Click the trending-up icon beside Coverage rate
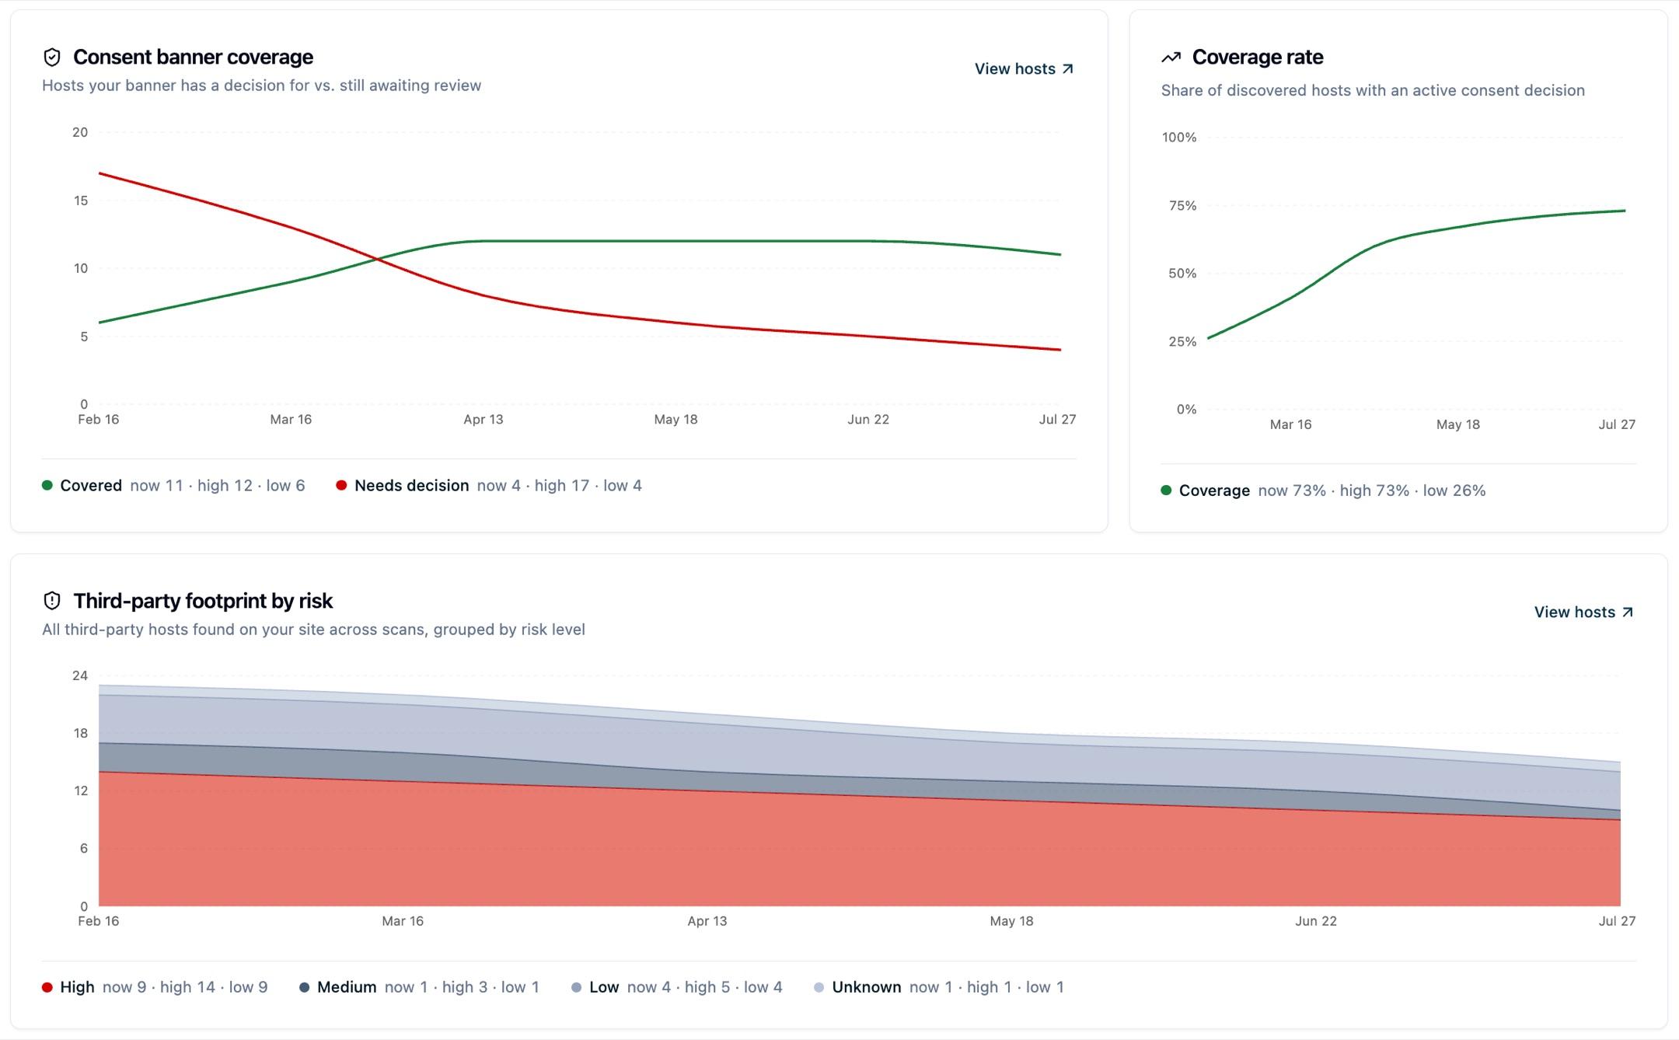The width and height of the screenshot is (1679, 1040). click(1171, 58)
